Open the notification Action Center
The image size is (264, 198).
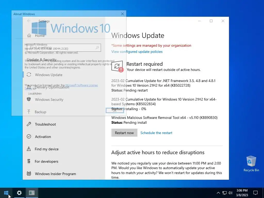pos(255,193)
